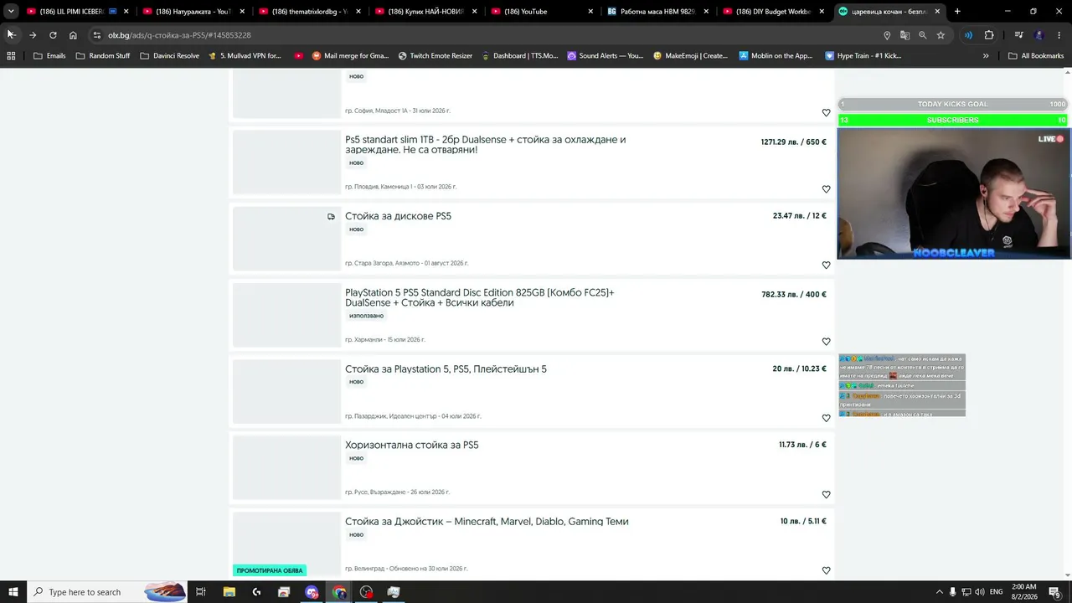Open the Стойка за Джойстик Minecraft listing title
Viewport: 1072px width, 603px height.
pyautogui.click(x=487, y=522)
